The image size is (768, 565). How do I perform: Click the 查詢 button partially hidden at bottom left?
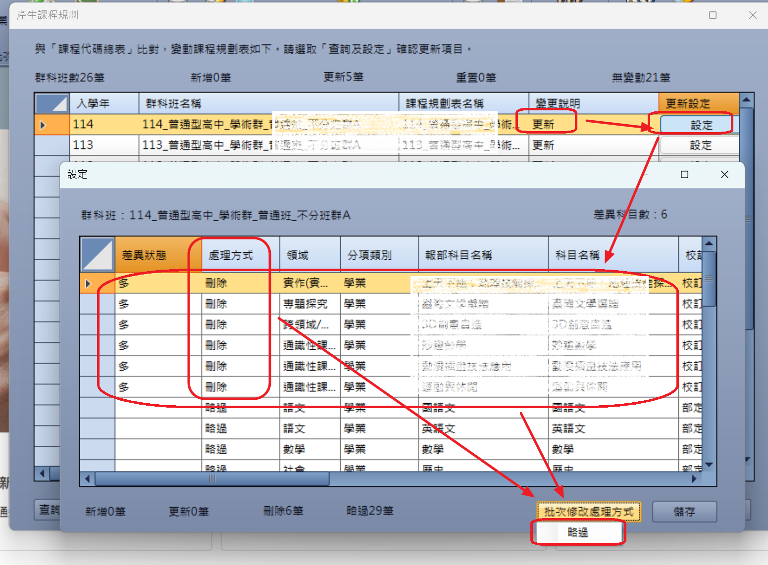pyautogui.click(x=48, y=510)
